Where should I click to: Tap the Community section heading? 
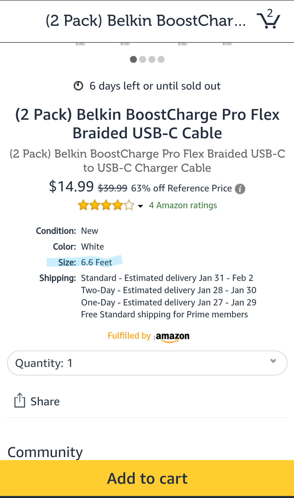pos(45,452)
